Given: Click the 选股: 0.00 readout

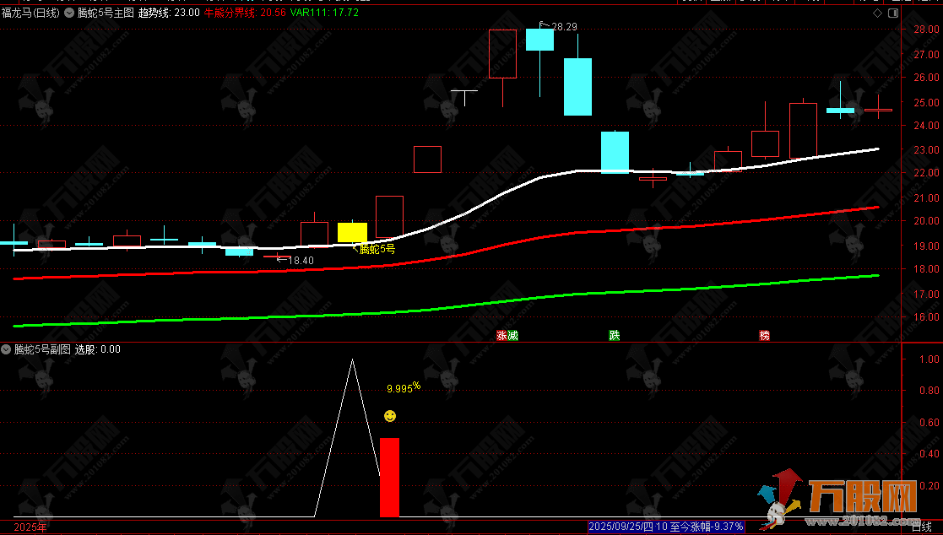Looking at the screenshot, I should click(x=97, y=349).
